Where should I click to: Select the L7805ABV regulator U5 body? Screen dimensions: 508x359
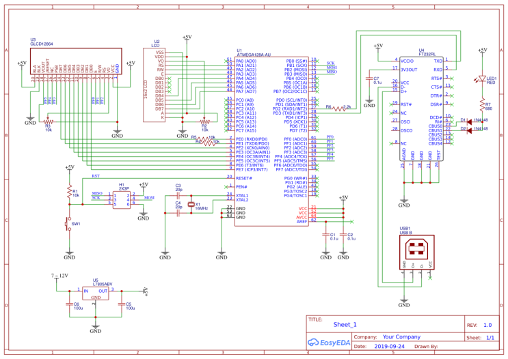pyautogui.click(x=95, y=293)
